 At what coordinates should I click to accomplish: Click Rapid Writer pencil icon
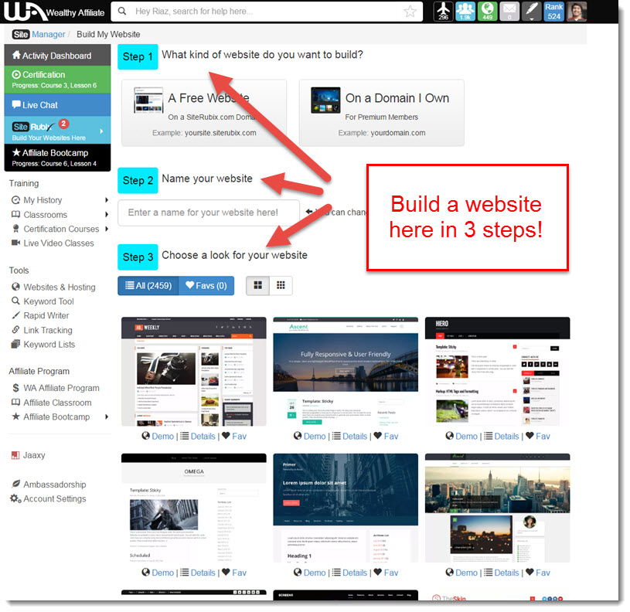15,315
